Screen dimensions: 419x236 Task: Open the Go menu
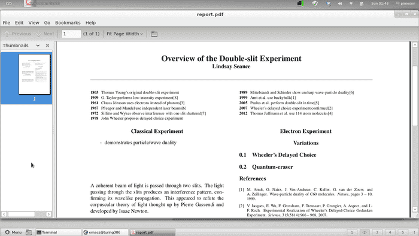[x=47, y=23]
